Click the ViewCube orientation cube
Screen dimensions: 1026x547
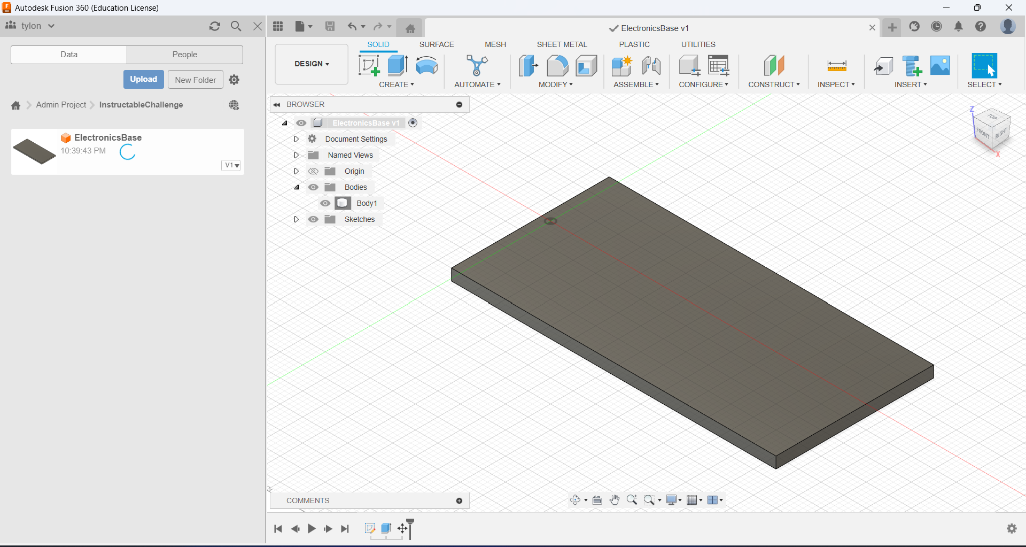tap(992, 129)
